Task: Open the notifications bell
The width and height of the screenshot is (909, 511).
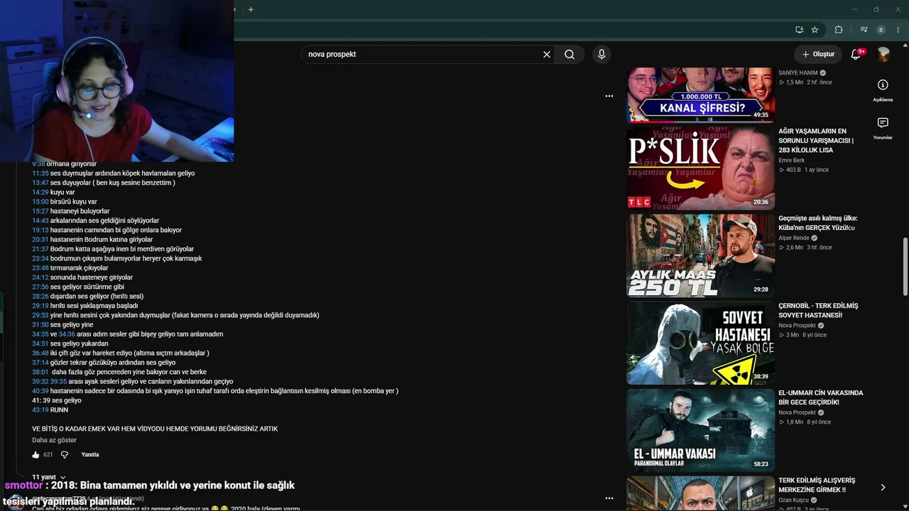Action: [856, 55]
